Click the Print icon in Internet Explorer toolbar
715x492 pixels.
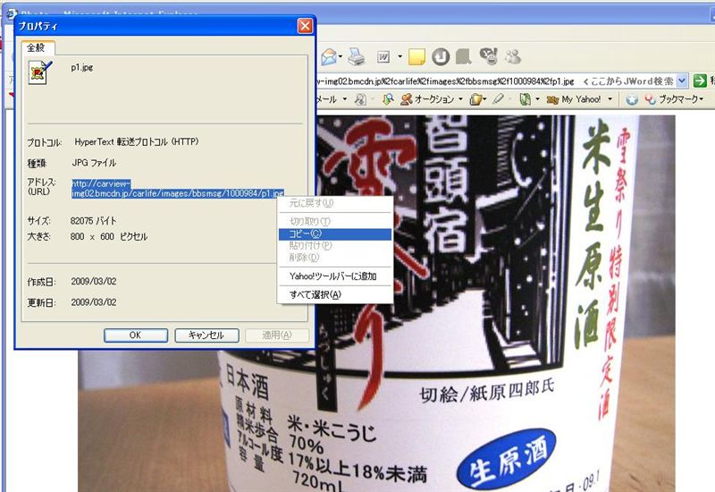click(x=357, y=57)
